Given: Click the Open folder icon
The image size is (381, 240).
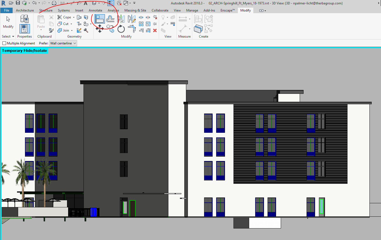Looking at the screenshot, I should (x=11, y=3).
